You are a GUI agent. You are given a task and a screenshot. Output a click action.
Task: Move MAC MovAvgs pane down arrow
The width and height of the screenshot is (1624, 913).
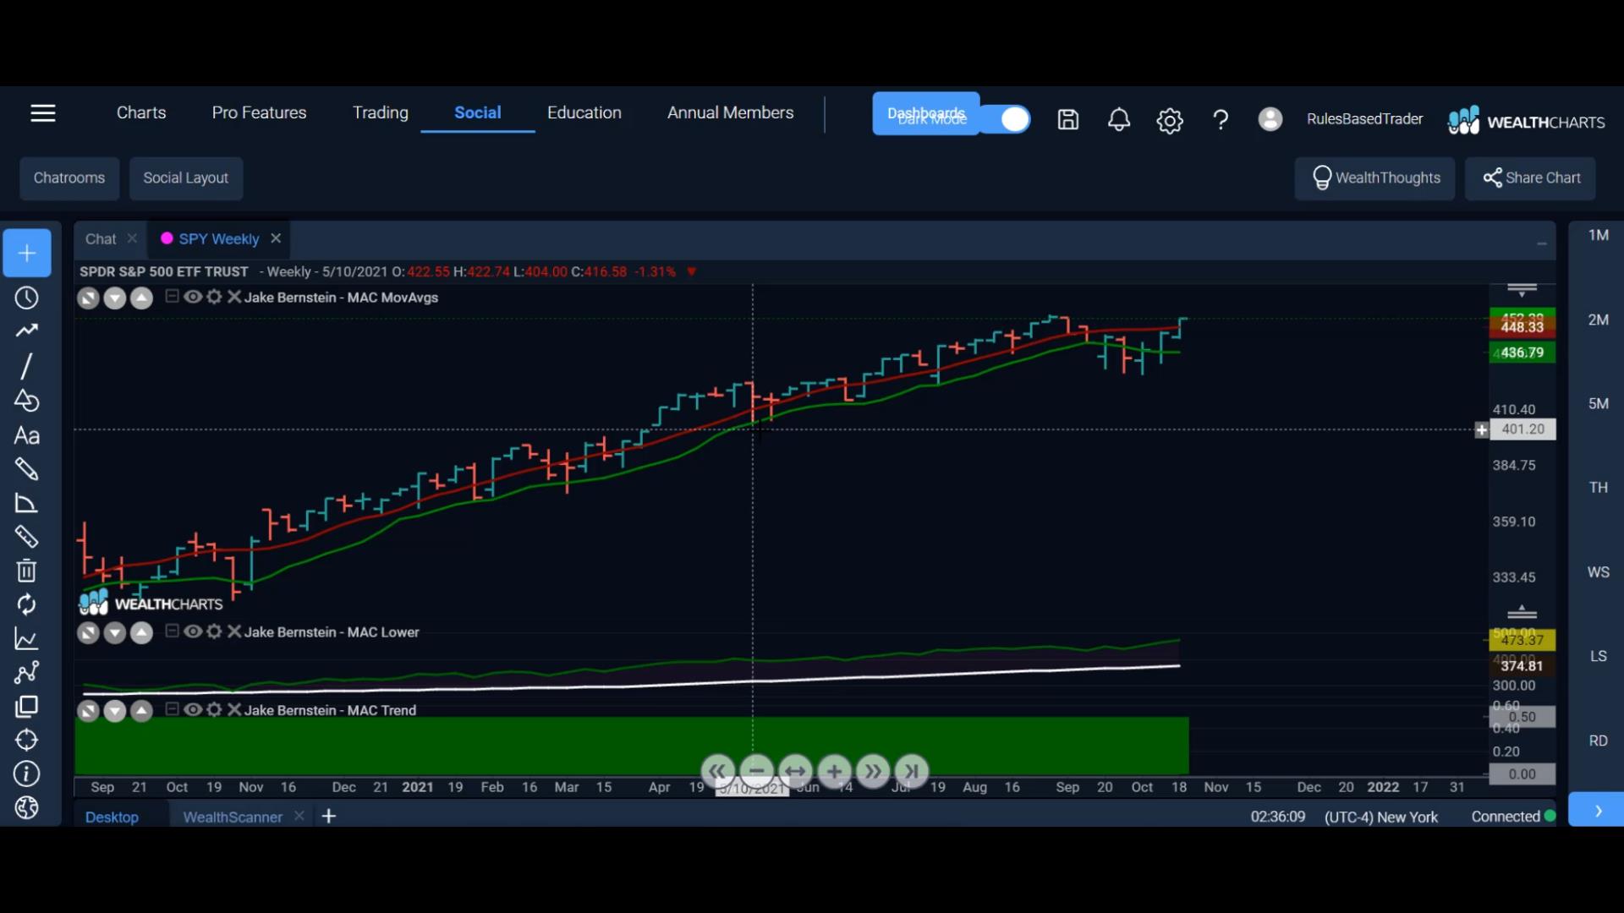pyautogui.click(x=115, y=298)
